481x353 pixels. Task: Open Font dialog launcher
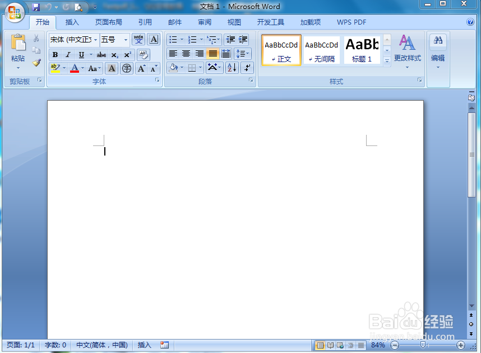tap(158, 80)
